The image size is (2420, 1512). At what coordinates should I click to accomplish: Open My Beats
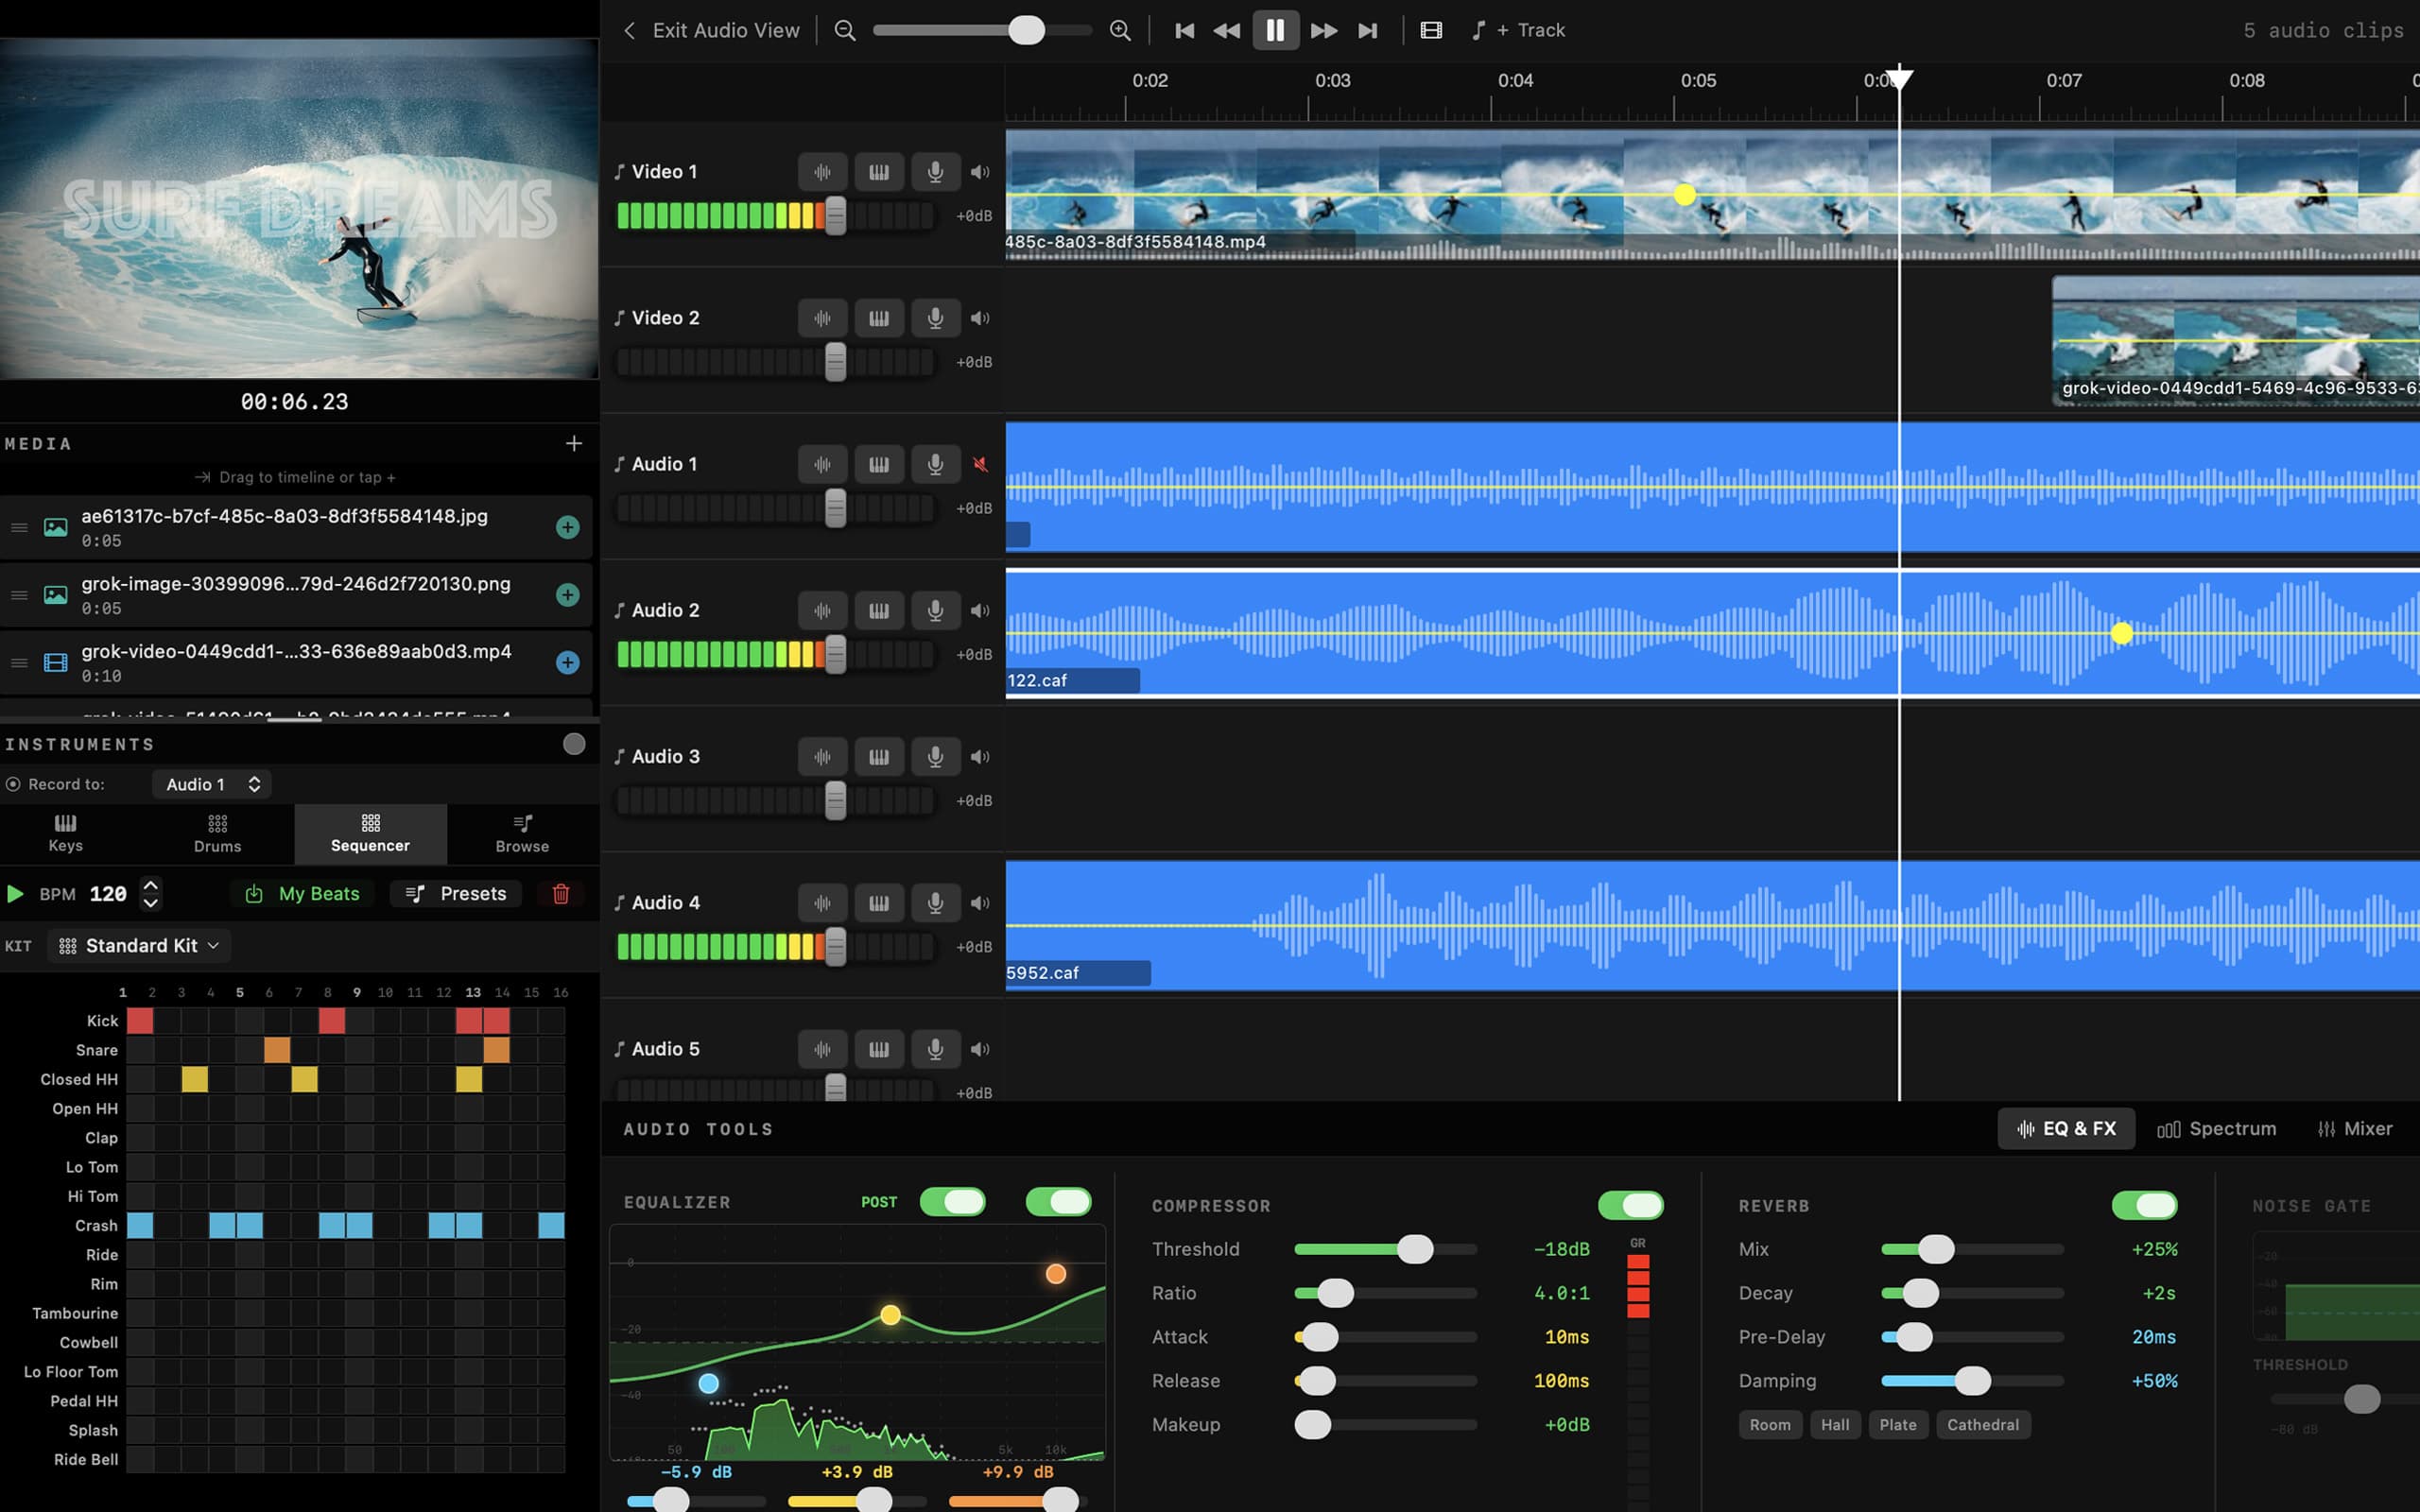pyautogui.click(x=302, y=893)
